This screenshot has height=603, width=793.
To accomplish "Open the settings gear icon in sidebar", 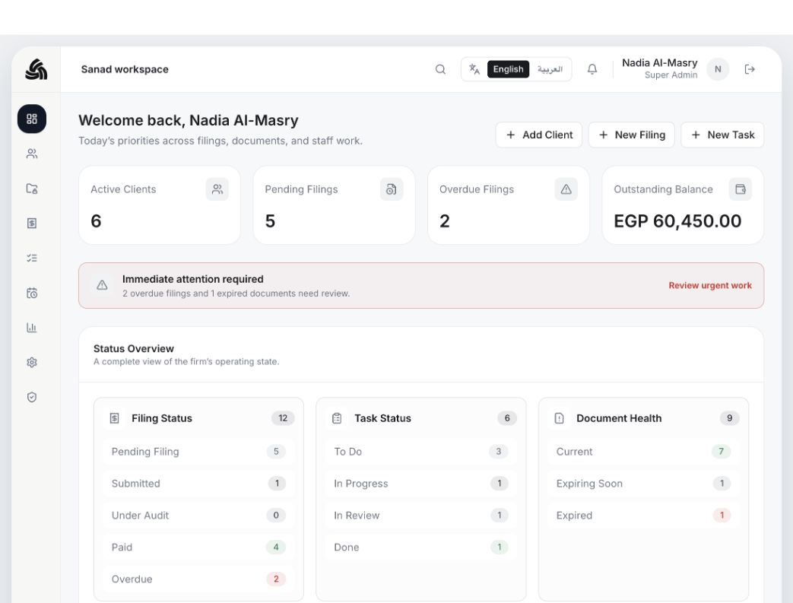I will 32,362.
